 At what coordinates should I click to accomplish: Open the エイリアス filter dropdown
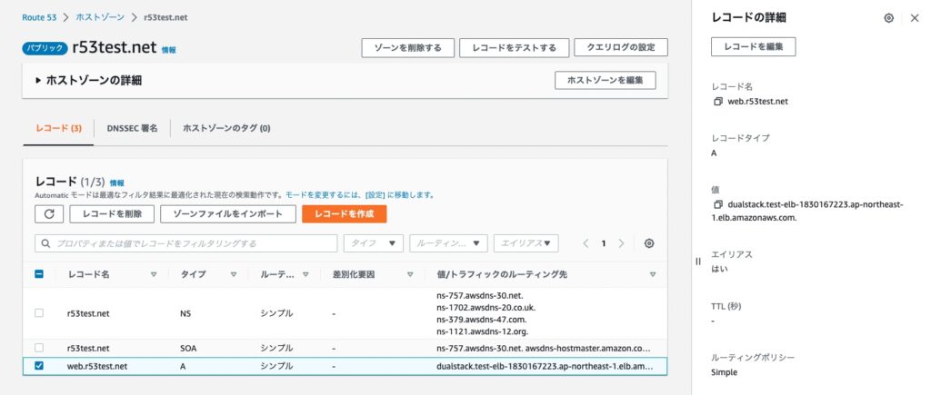pyautogui.click(x=526, y=243)
